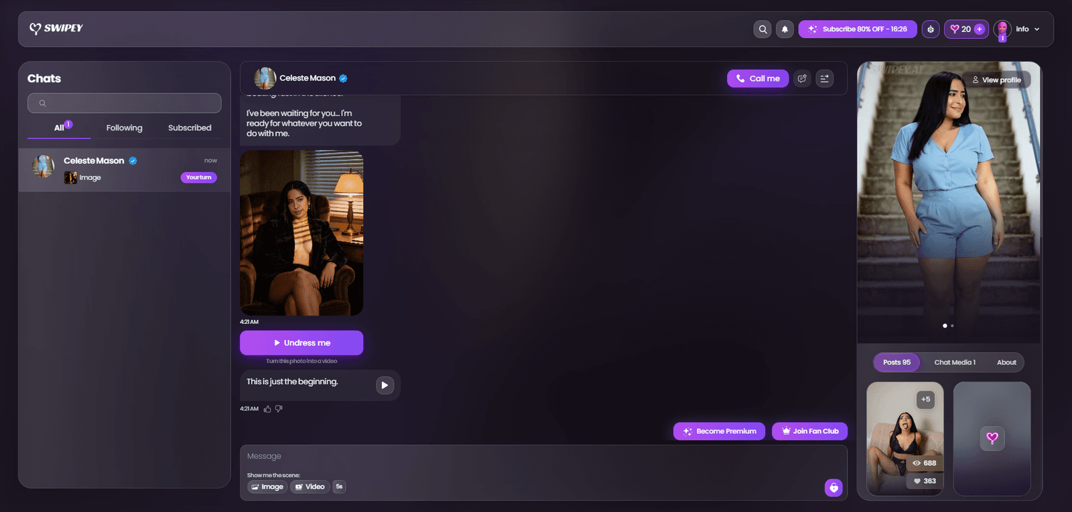
Task: Click Celeste Mason's avatar in chat header
Action: pos(265,78)
